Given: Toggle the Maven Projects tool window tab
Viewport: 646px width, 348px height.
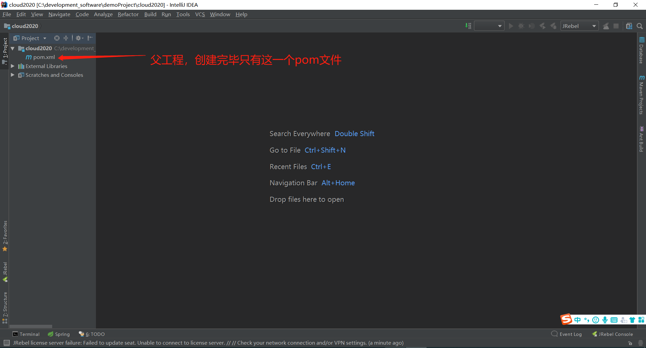Looking at the screenshot, I should pyautogui.click(x=642, y=95).
